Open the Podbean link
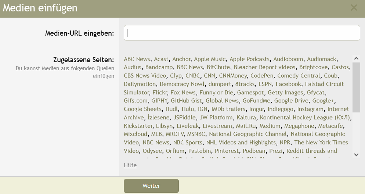Image resolution: width=365 pixels, height=194 pixels. (x=254, y=151)
